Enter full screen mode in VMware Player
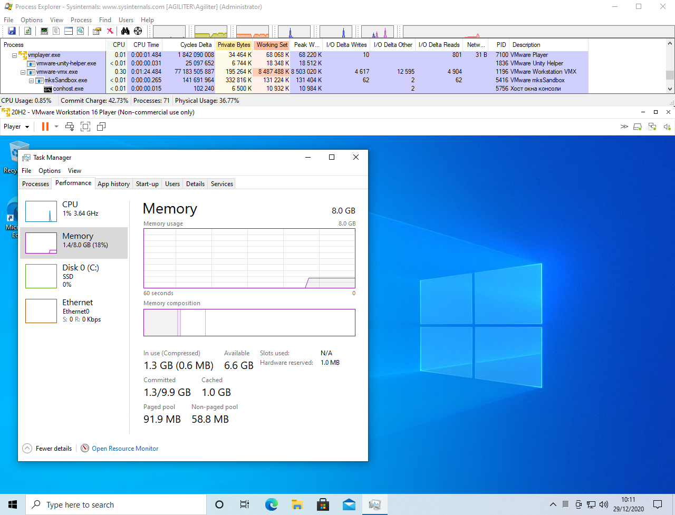 (85, 127)
